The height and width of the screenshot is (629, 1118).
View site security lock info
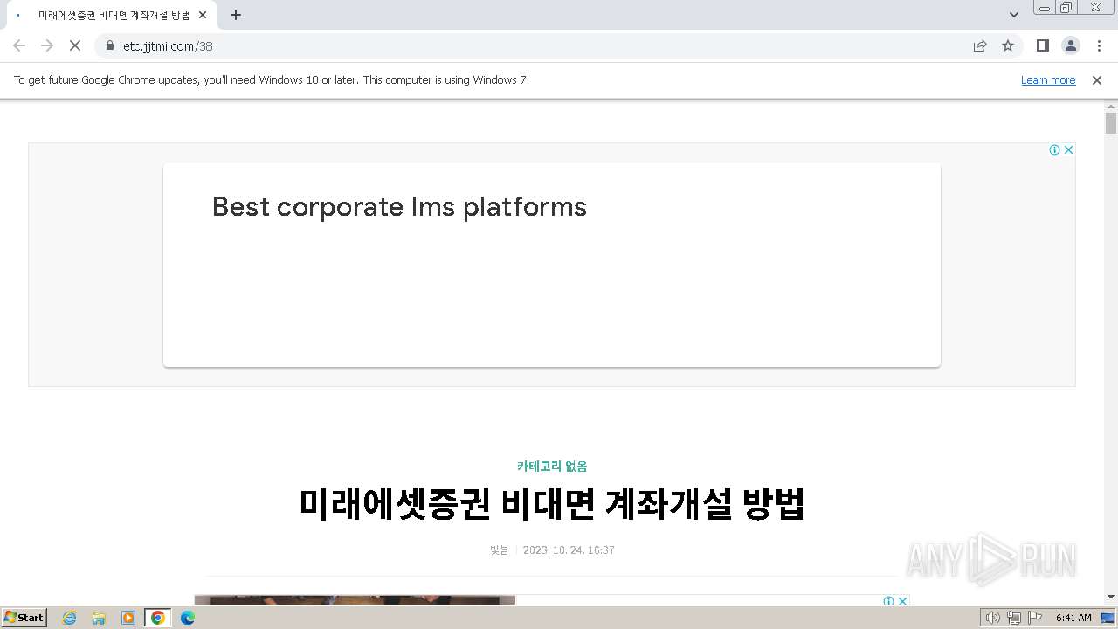point(109,45)
